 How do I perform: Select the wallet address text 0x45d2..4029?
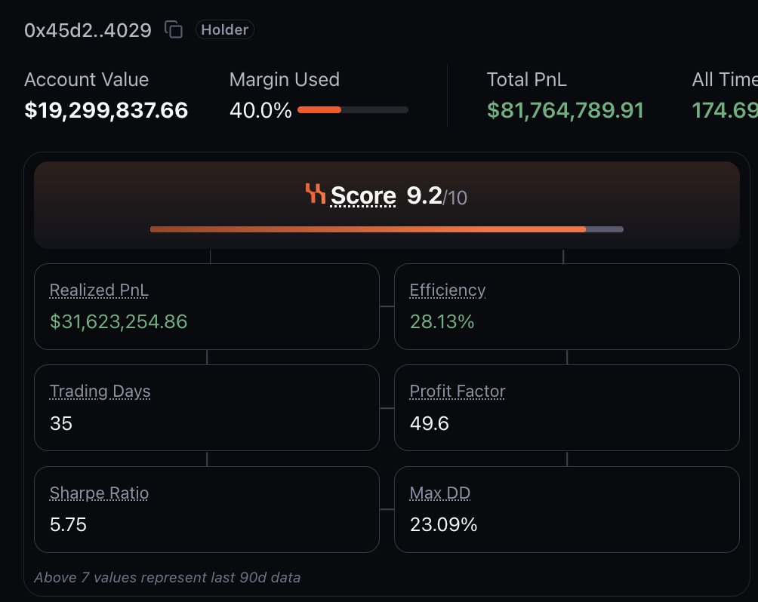point(88,30)
